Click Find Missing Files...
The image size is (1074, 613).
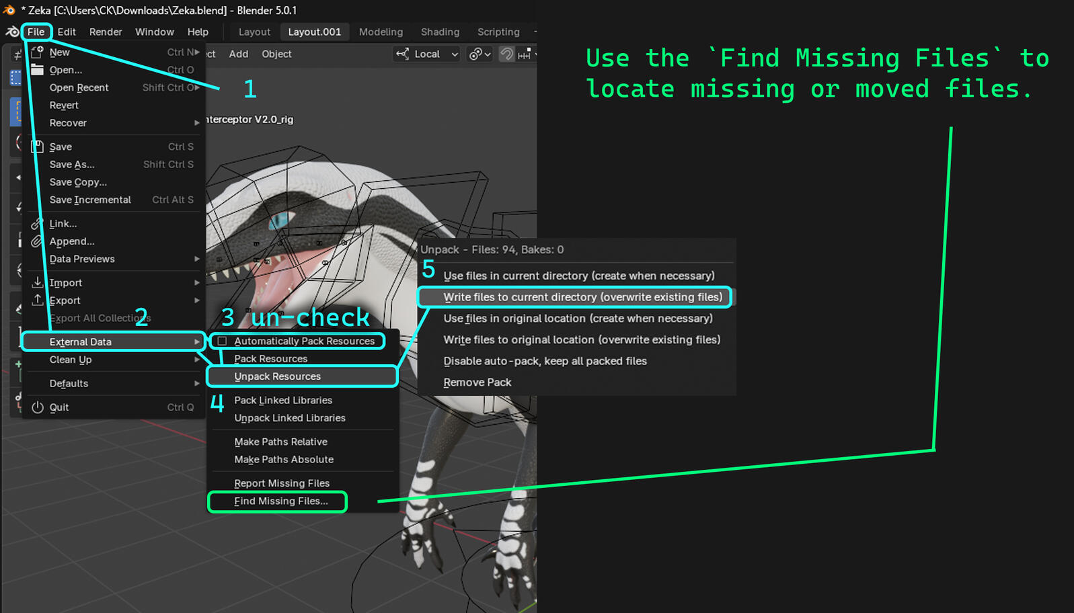pos(281,501)
